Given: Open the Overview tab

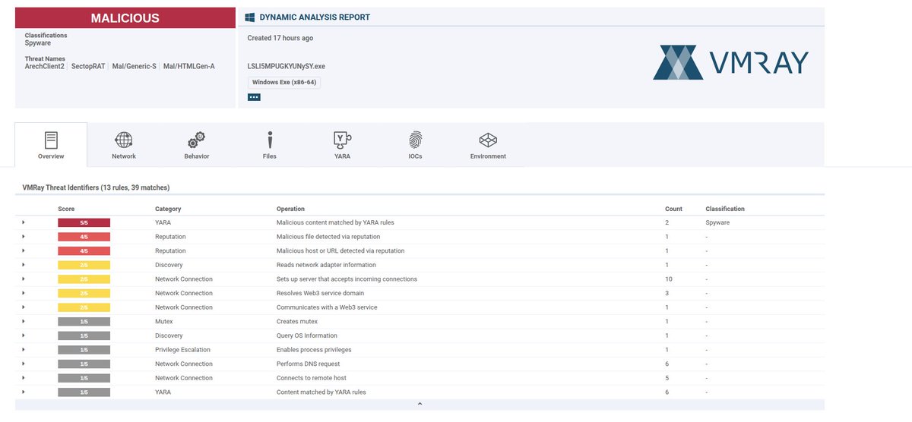Looking at the screenshot, I should click(x=51, y=144).
